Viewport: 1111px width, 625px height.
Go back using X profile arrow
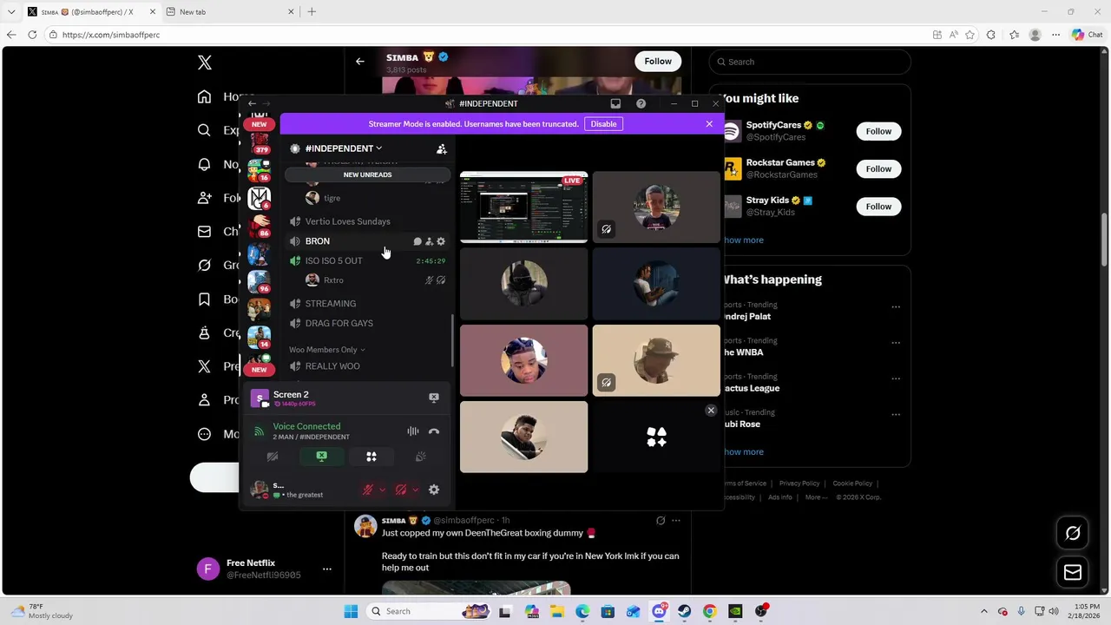360,61
